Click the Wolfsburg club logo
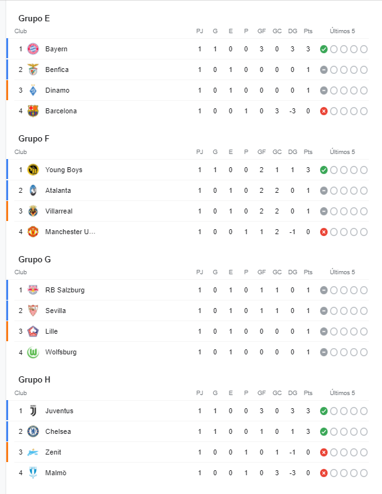 point(33,352)
